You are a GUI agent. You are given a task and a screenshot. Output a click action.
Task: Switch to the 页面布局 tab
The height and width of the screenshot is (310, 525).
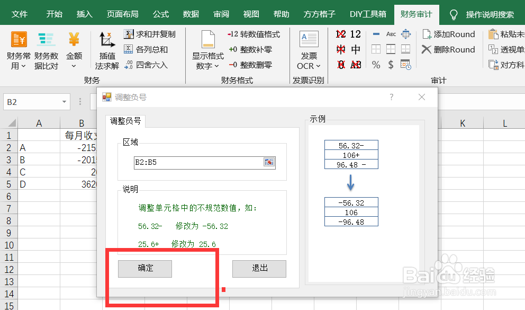pos(123,14)
